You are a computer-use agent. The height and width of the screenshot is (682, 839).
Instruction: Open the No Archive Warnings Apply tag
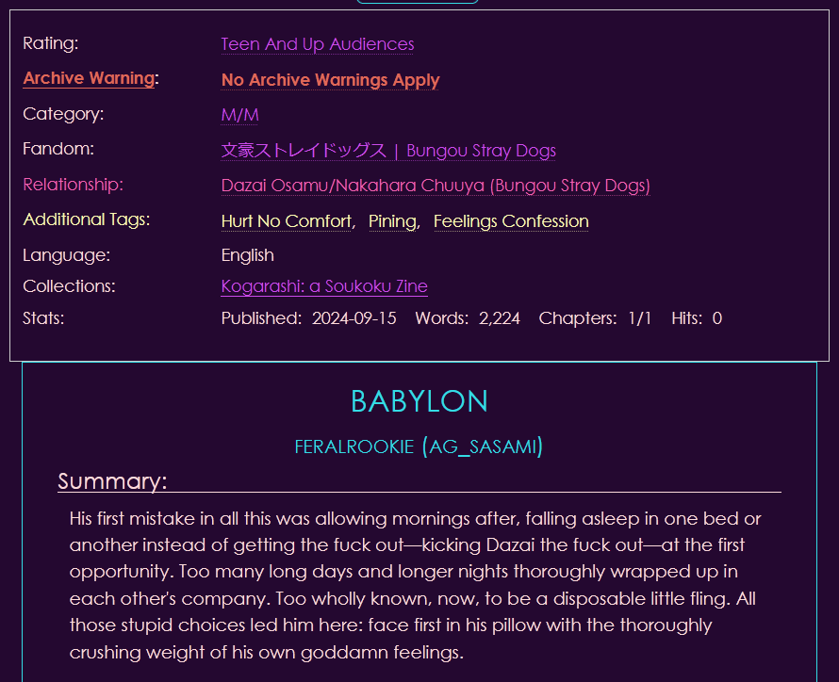pos(330,80)
